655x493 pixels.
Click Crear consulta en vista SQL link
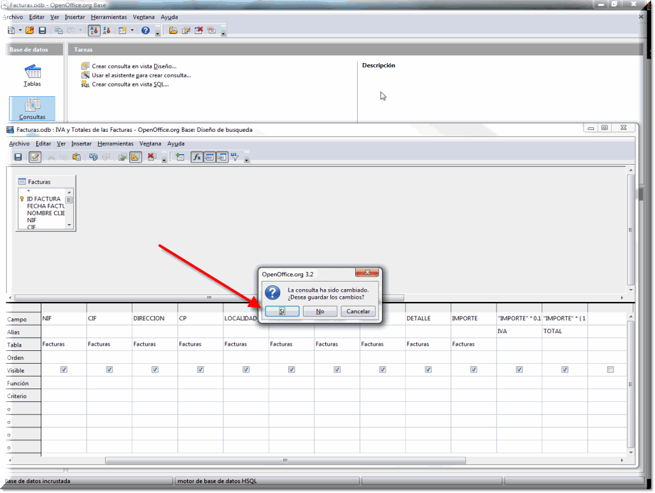pyautogui.click(x=130, y=85)
